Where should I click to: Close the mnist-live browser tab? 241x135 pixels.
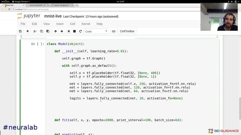click(x=24, y=5)
